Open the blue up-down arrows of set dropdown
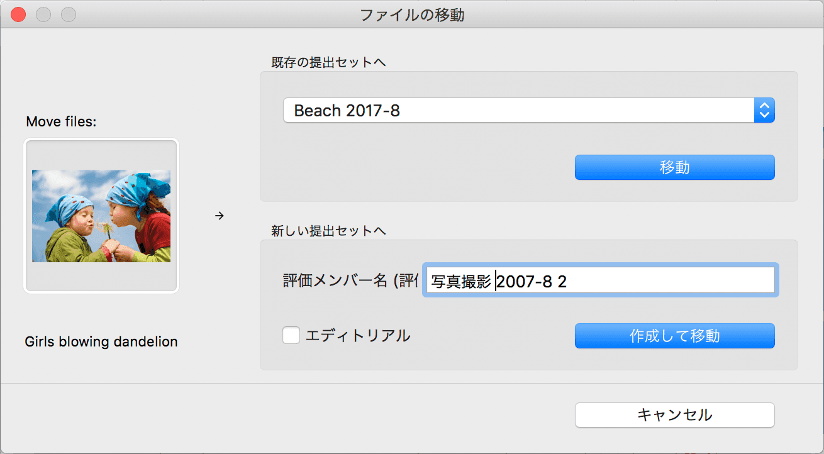Screen dimensions: 824x454 [764, 111]
